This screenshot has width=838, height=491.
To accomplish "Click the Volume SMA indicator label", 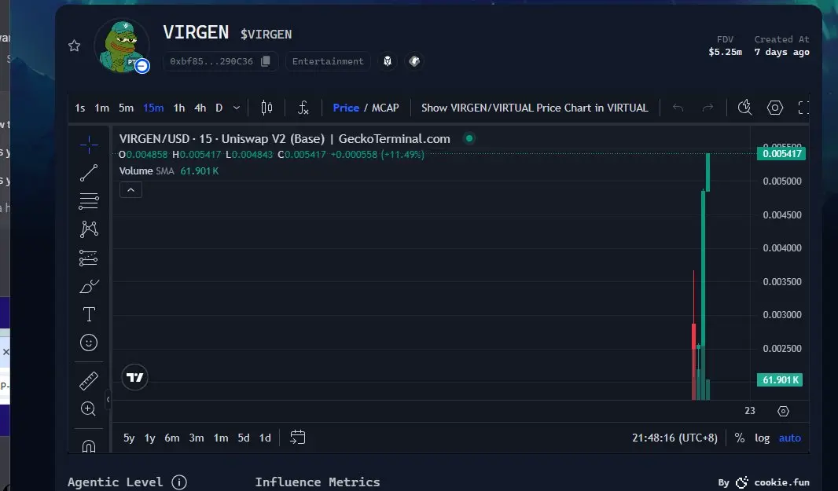I will tap(146, 171).
